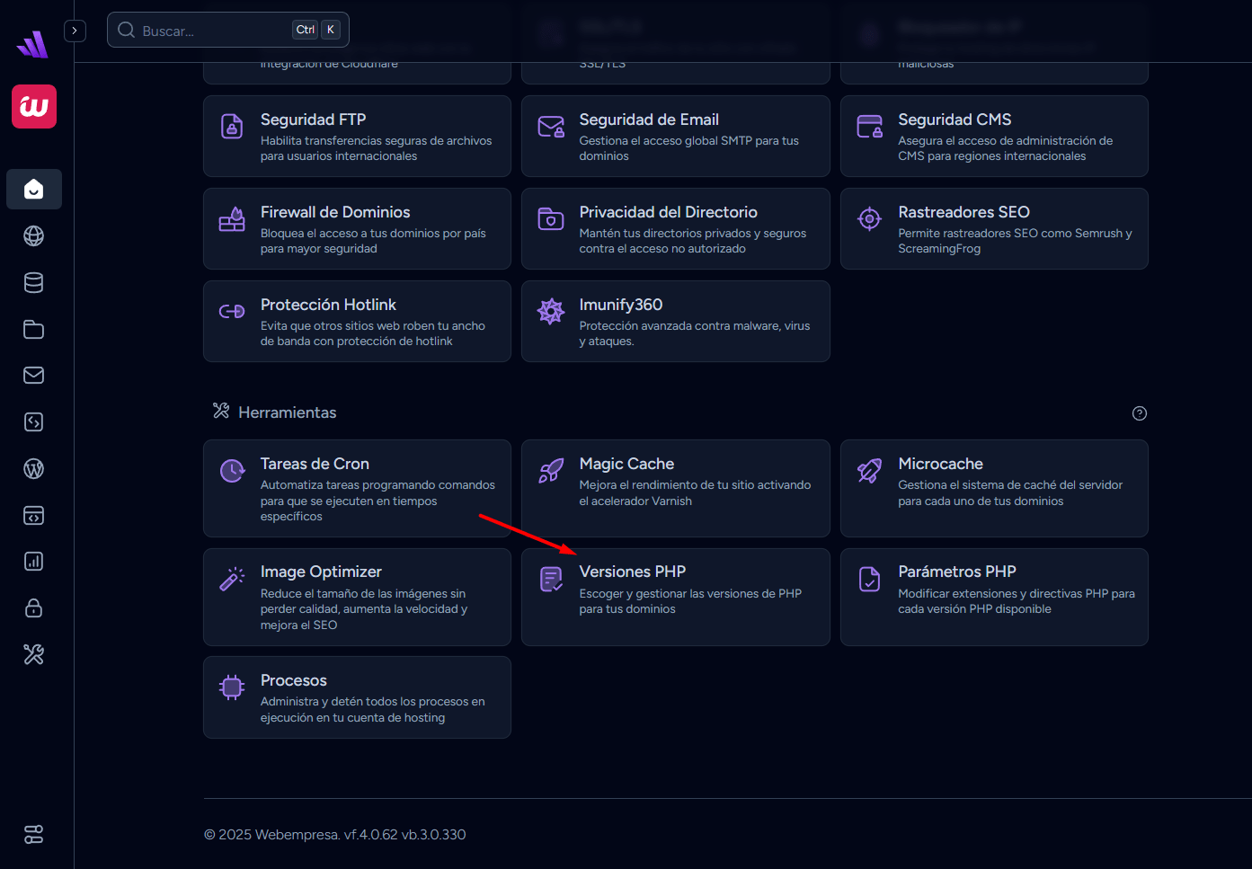Click the Rastreadores SEO target icon
This screenshot has width=1252, height=869.
870,218
